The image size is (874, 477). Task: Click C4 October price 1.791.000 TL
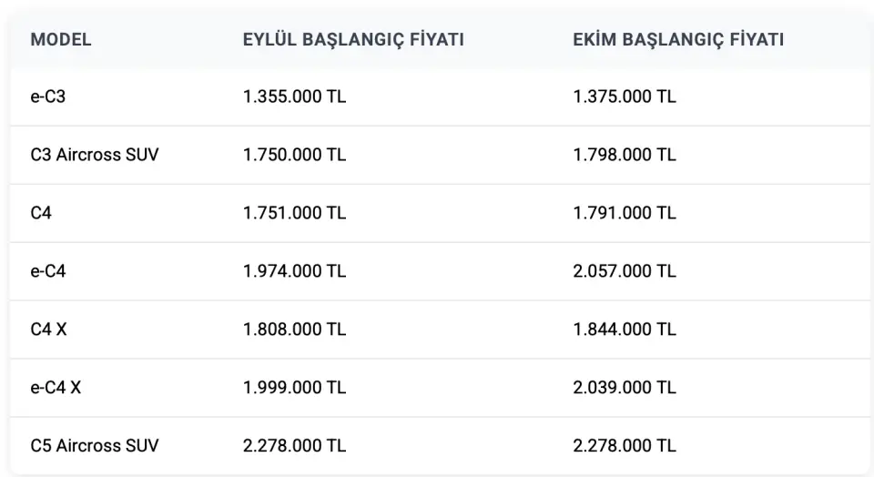tap(625, 213)
